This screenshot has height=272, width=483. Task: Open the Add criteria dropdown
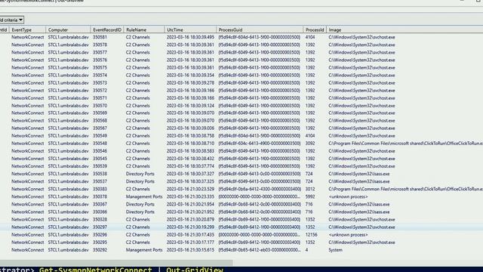point(12,20)
